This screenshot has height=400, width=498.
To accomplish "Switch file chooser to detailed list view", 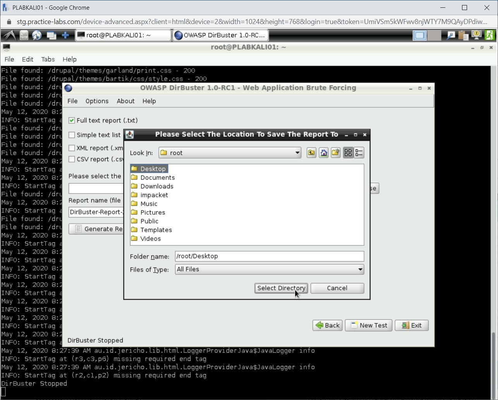I will pyautogui.click(x=358, y=152).
